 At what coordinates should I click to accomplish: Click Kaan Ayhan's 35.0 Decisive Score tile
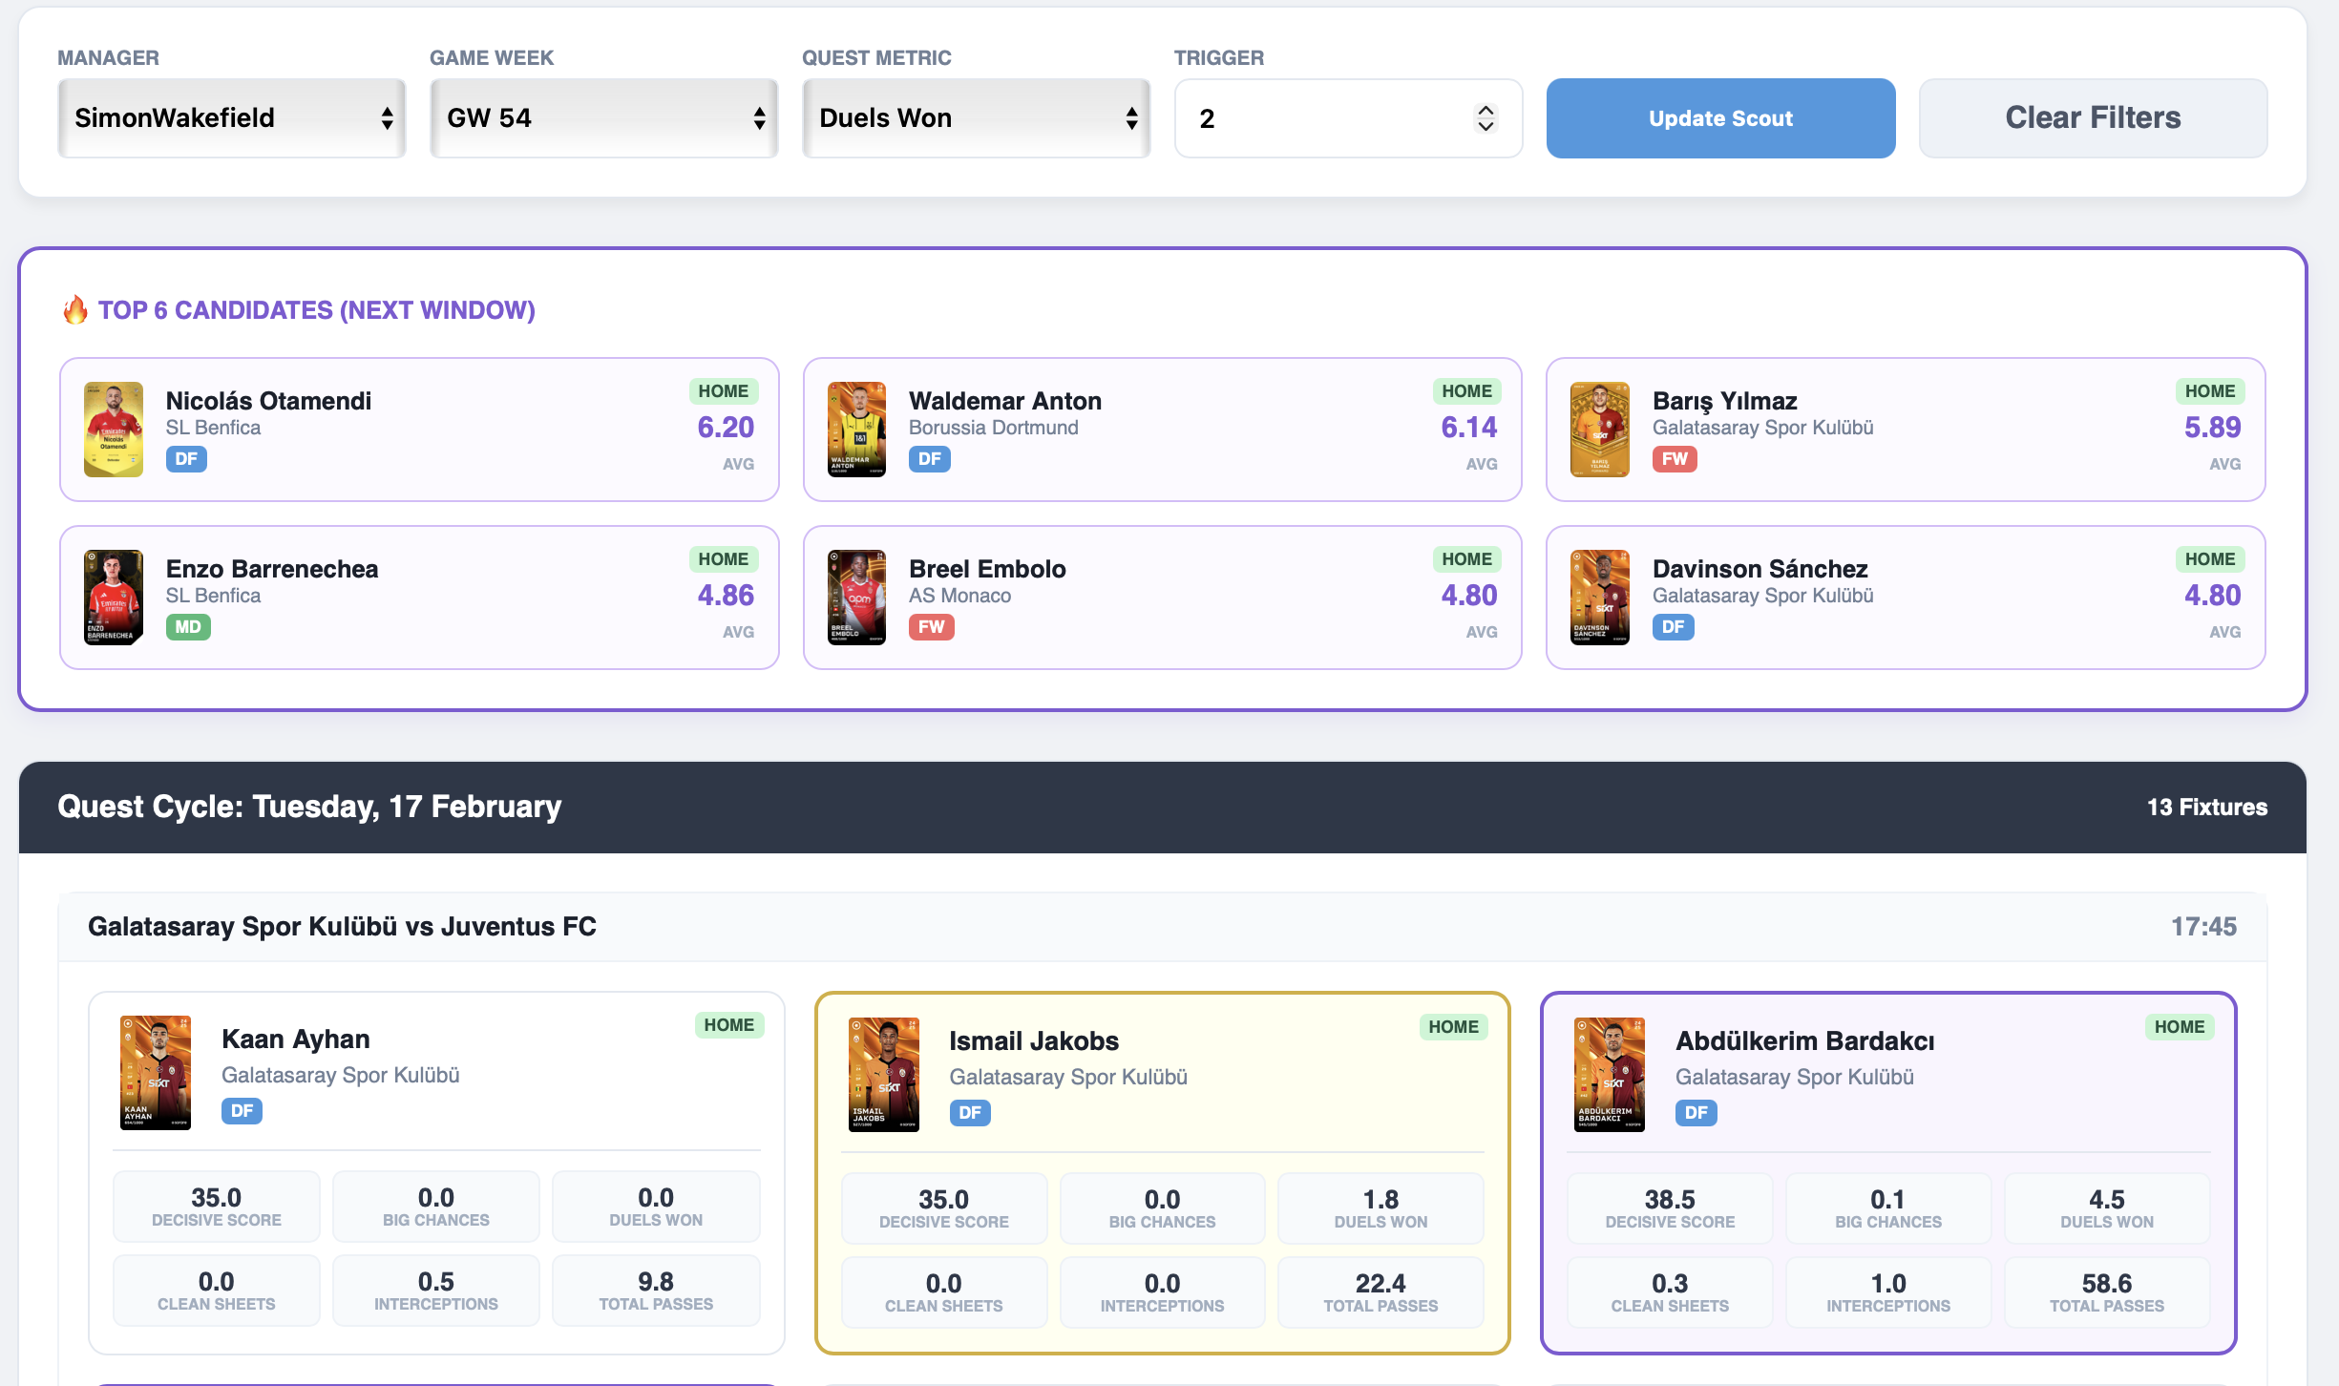217,1207
